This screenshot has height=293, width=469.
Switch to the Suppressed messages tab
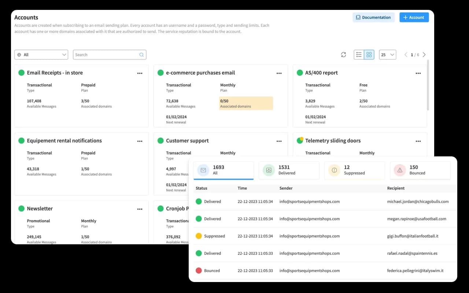point(354,170)
